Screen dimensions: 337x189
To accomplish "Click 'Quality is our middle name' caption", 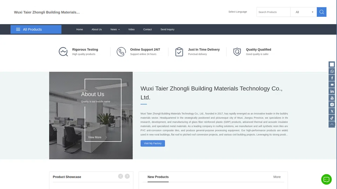I will pyautogui.click(x=95, y=101).
